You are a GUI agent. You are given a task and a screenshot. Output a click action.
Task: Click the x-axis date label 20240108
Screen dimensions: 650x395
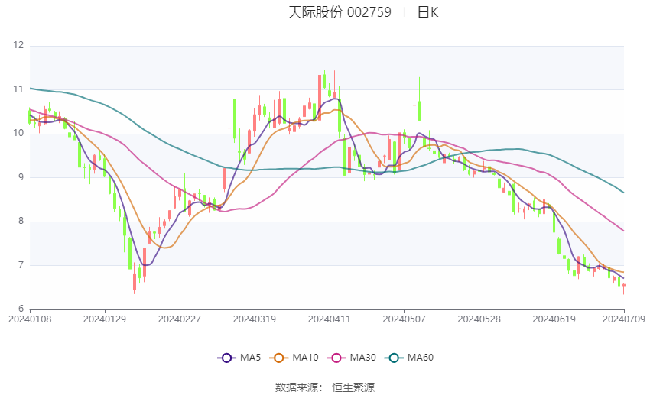click(30, 319)
